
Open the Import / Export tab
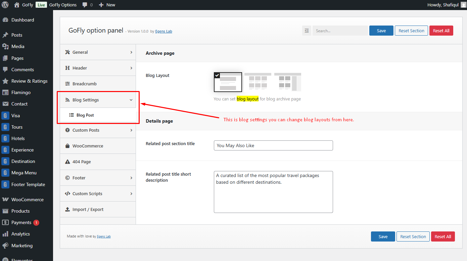(x=98, y=209)
